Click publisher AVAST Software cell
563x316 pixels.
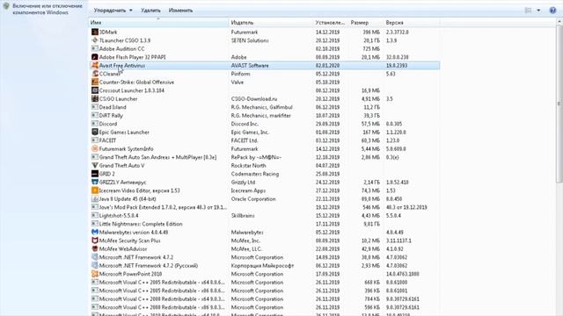[x=250, y=65]
